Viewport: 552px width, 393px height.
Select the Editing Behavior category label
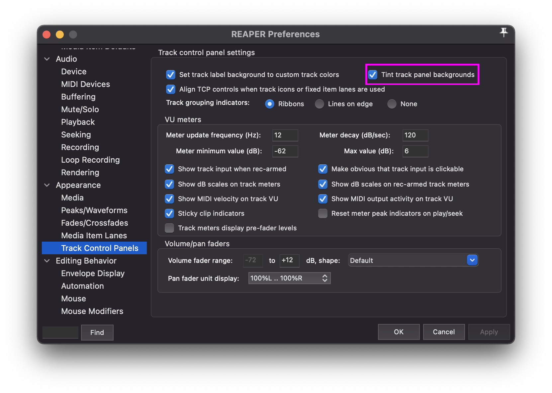tap(86, 261)
